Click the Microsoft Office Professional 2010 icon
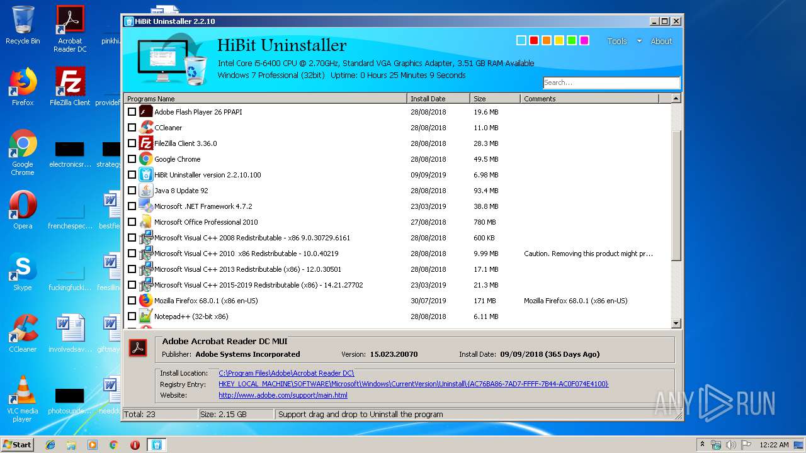The image size is (806, 453). (146, 222)
